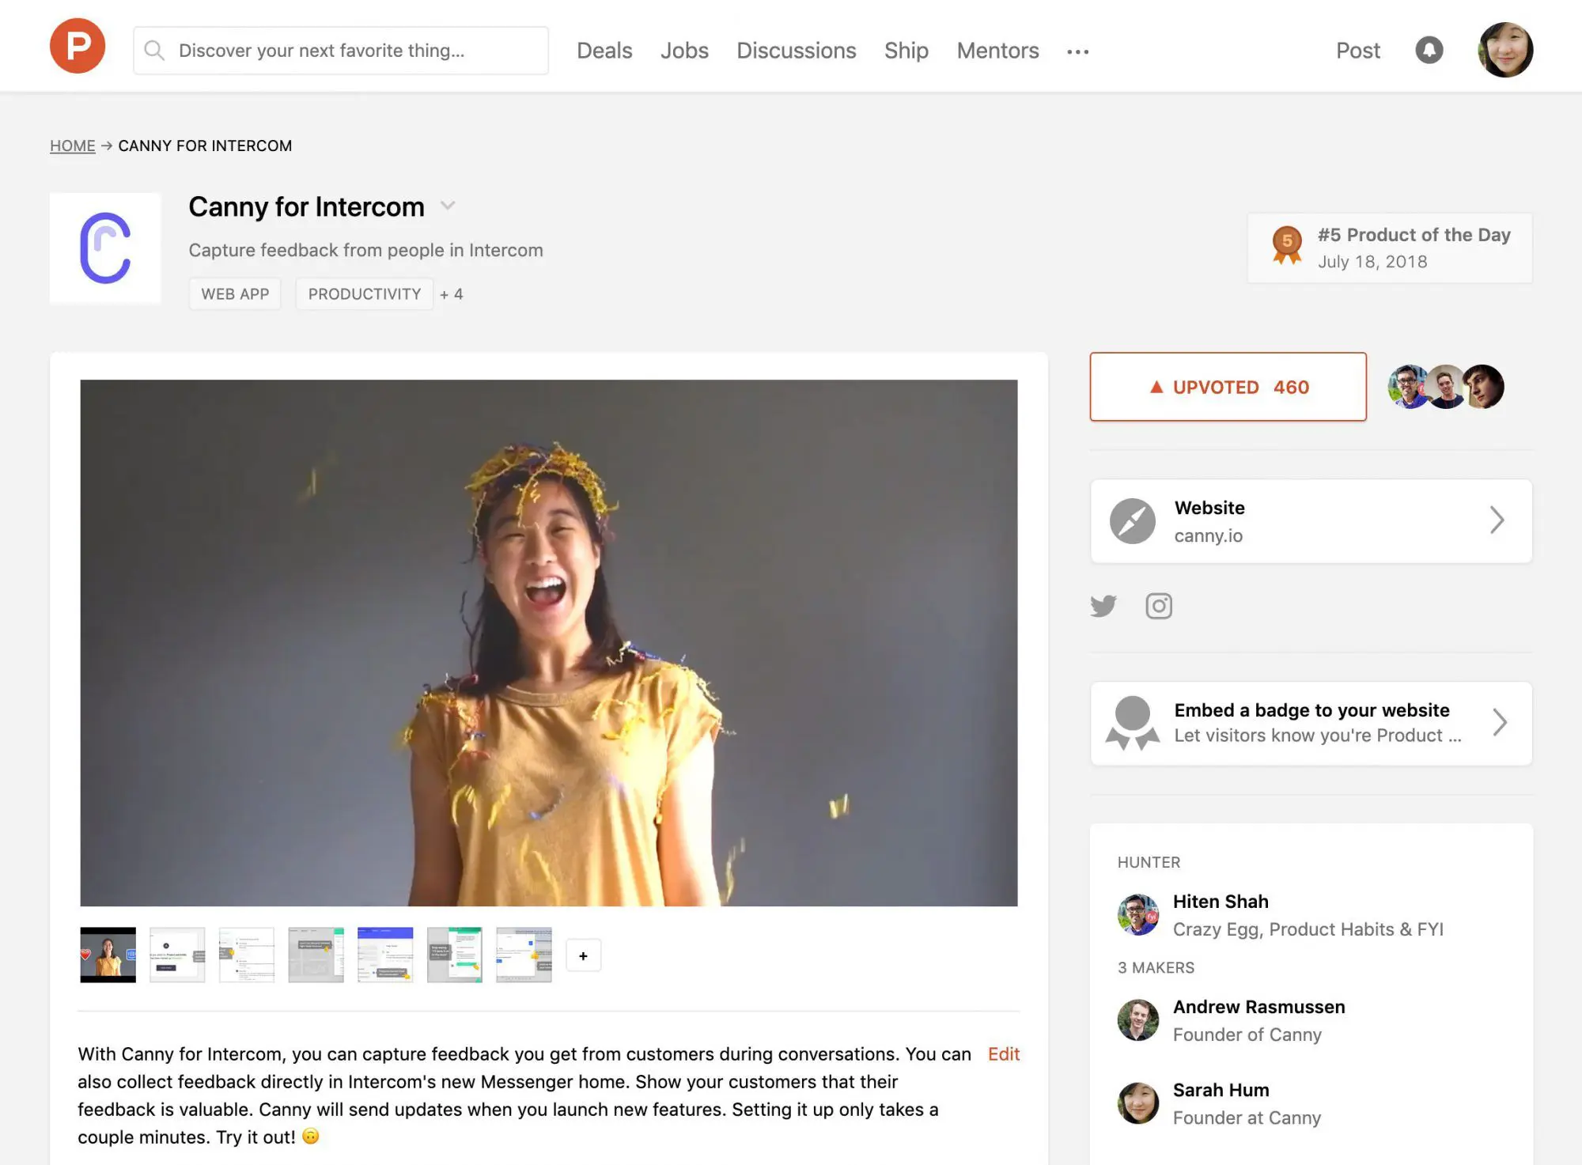Click the Product Hunt logo icon
Viewport: 1582px width, 1165px height.
tap(78, 46)
